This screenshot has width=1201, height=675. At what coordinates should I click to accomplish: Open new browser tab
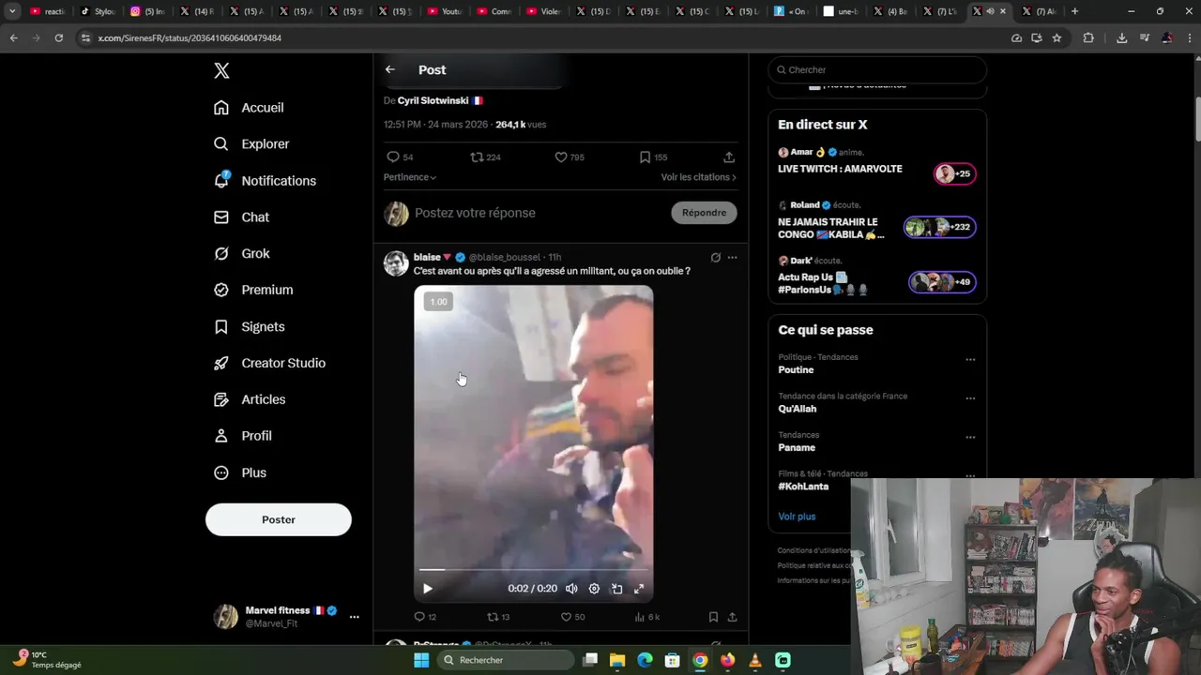tap(1074, 11)
